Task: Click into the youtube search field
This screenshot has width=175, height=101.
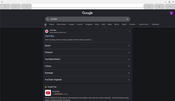Action: point(87,19)
